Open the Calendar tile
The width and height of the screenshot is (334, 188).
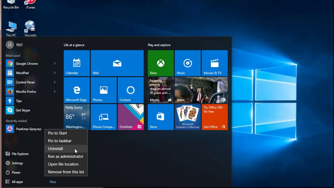[77, 63]
